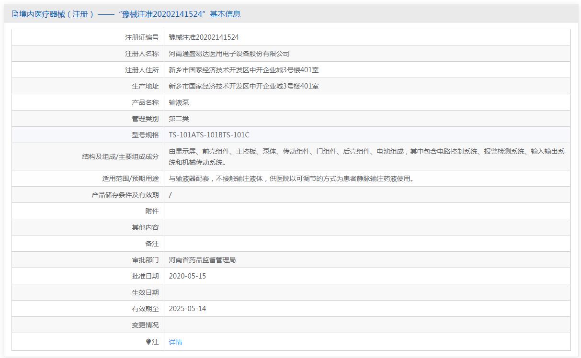Click the approving authority 河南省药品监督管理局
The width and height of the screenshot is (581, 358).
coord(202,260)
